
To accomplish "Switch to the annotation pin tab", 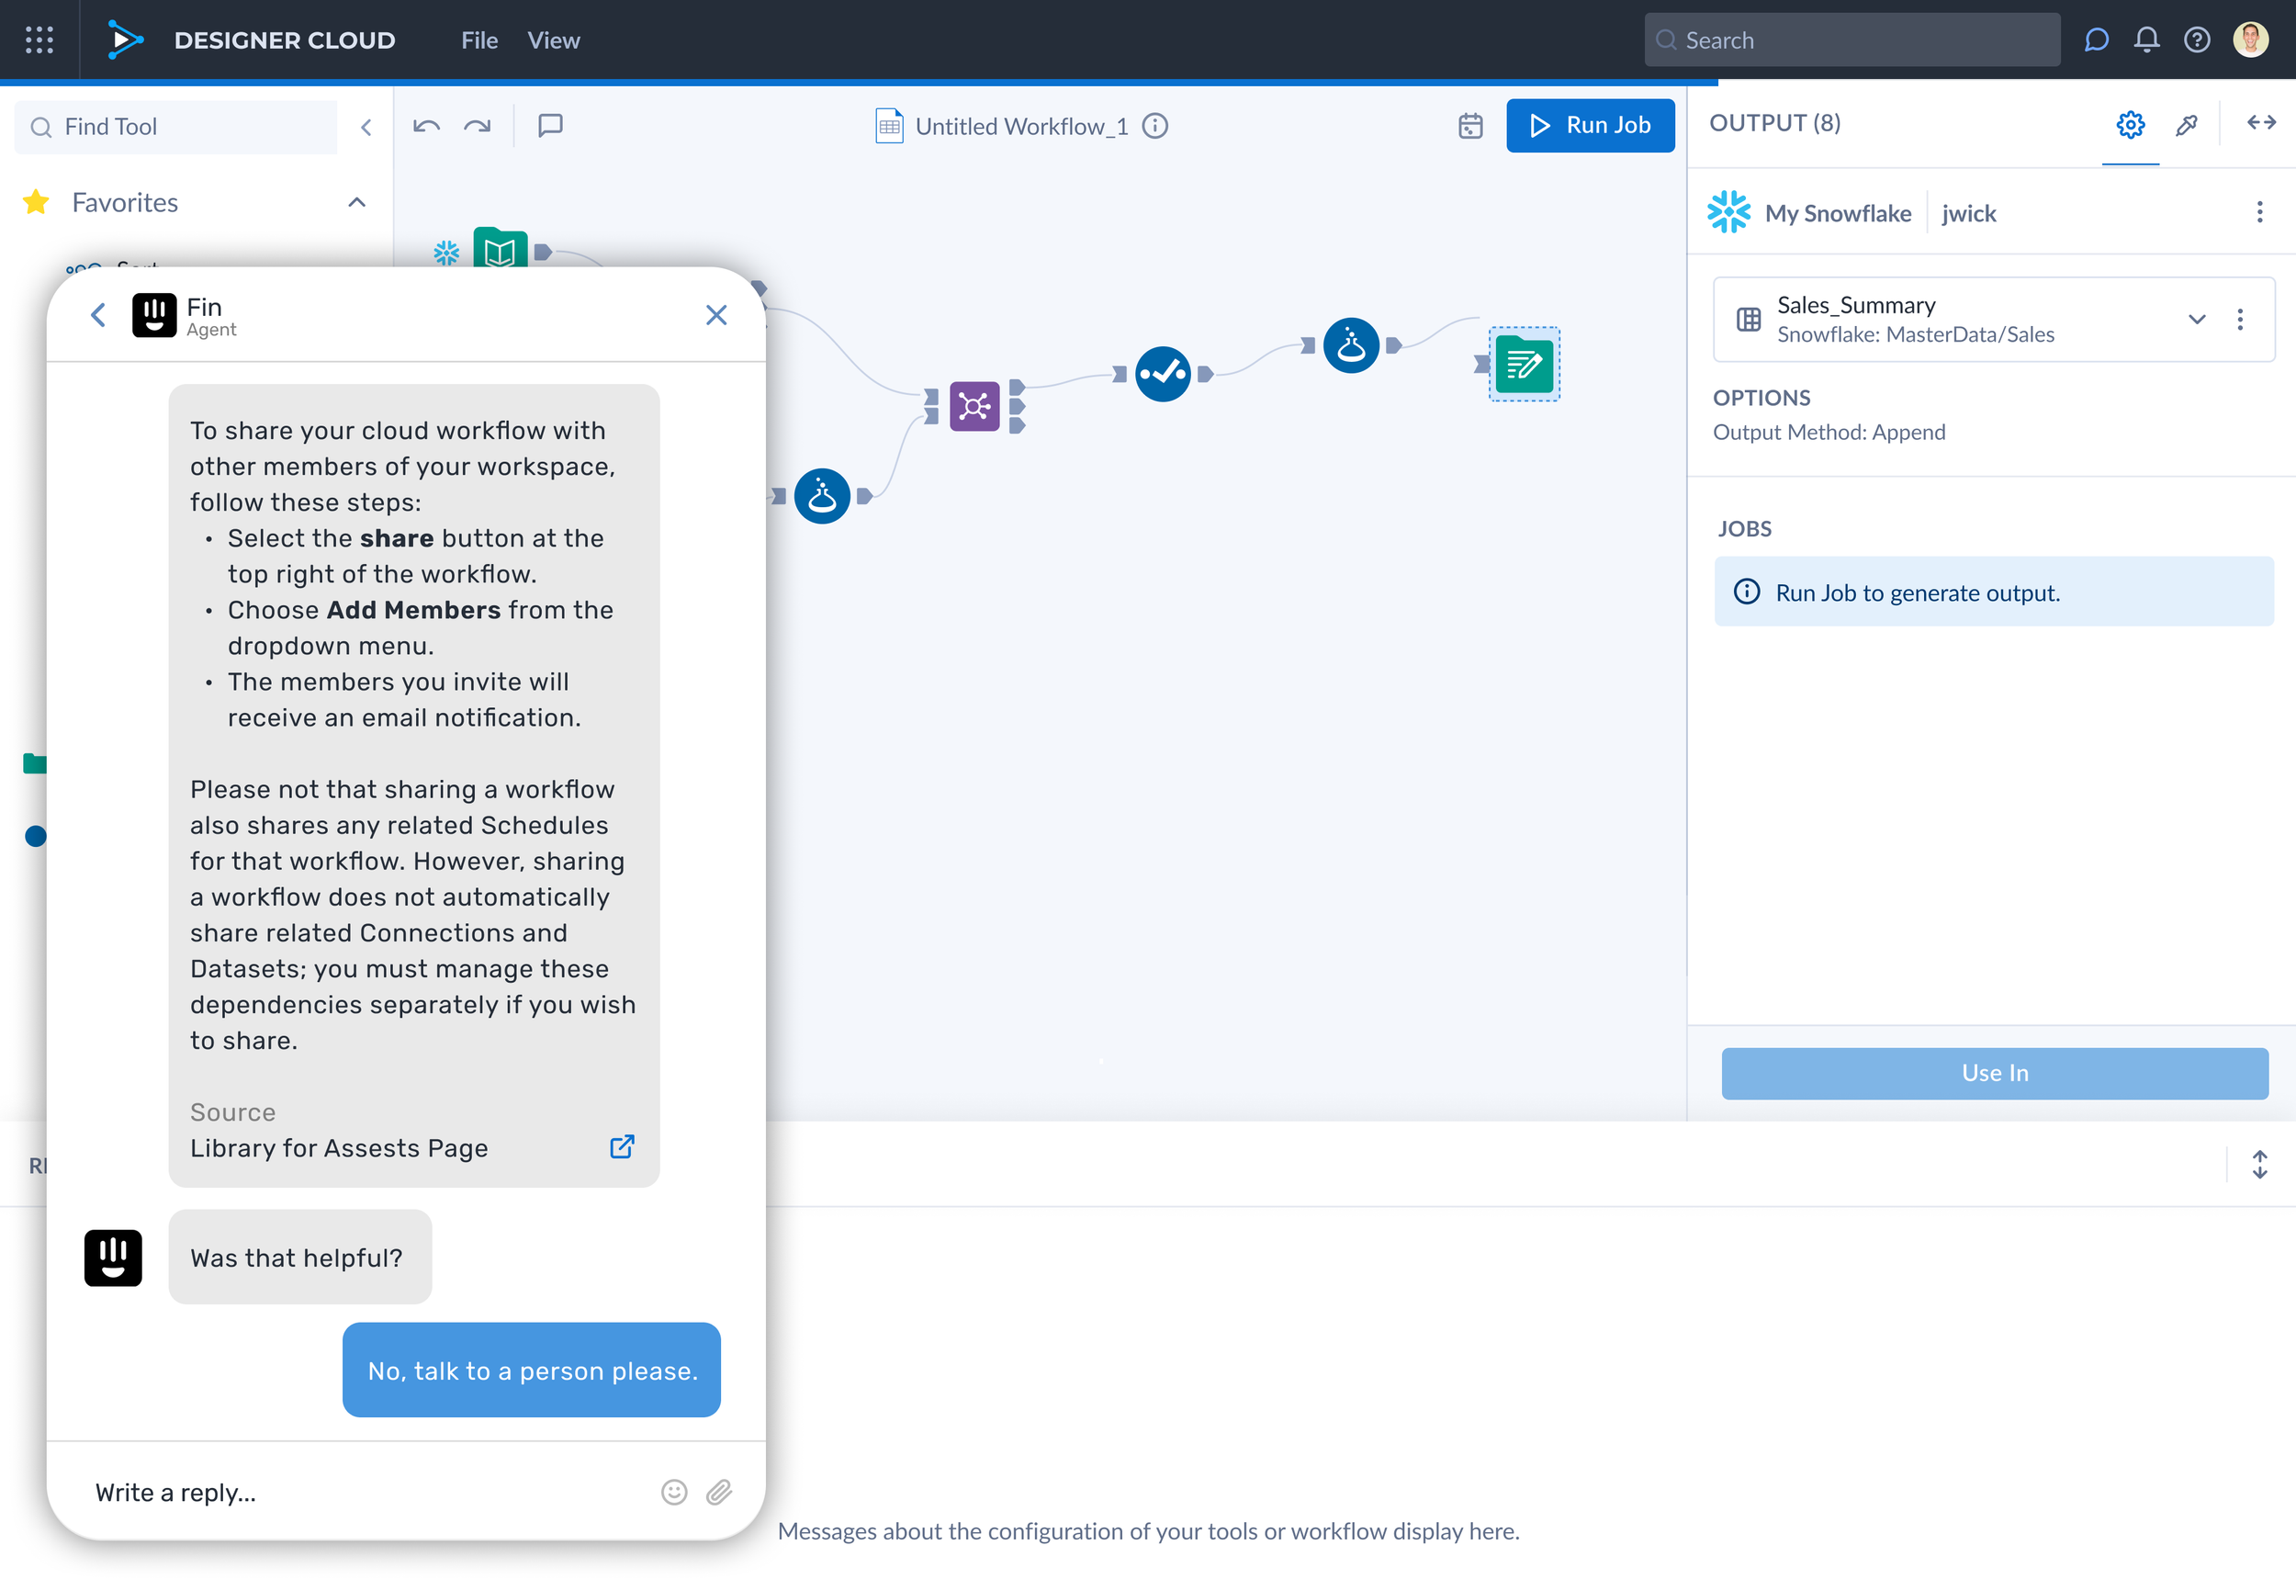I will 2186,125.
